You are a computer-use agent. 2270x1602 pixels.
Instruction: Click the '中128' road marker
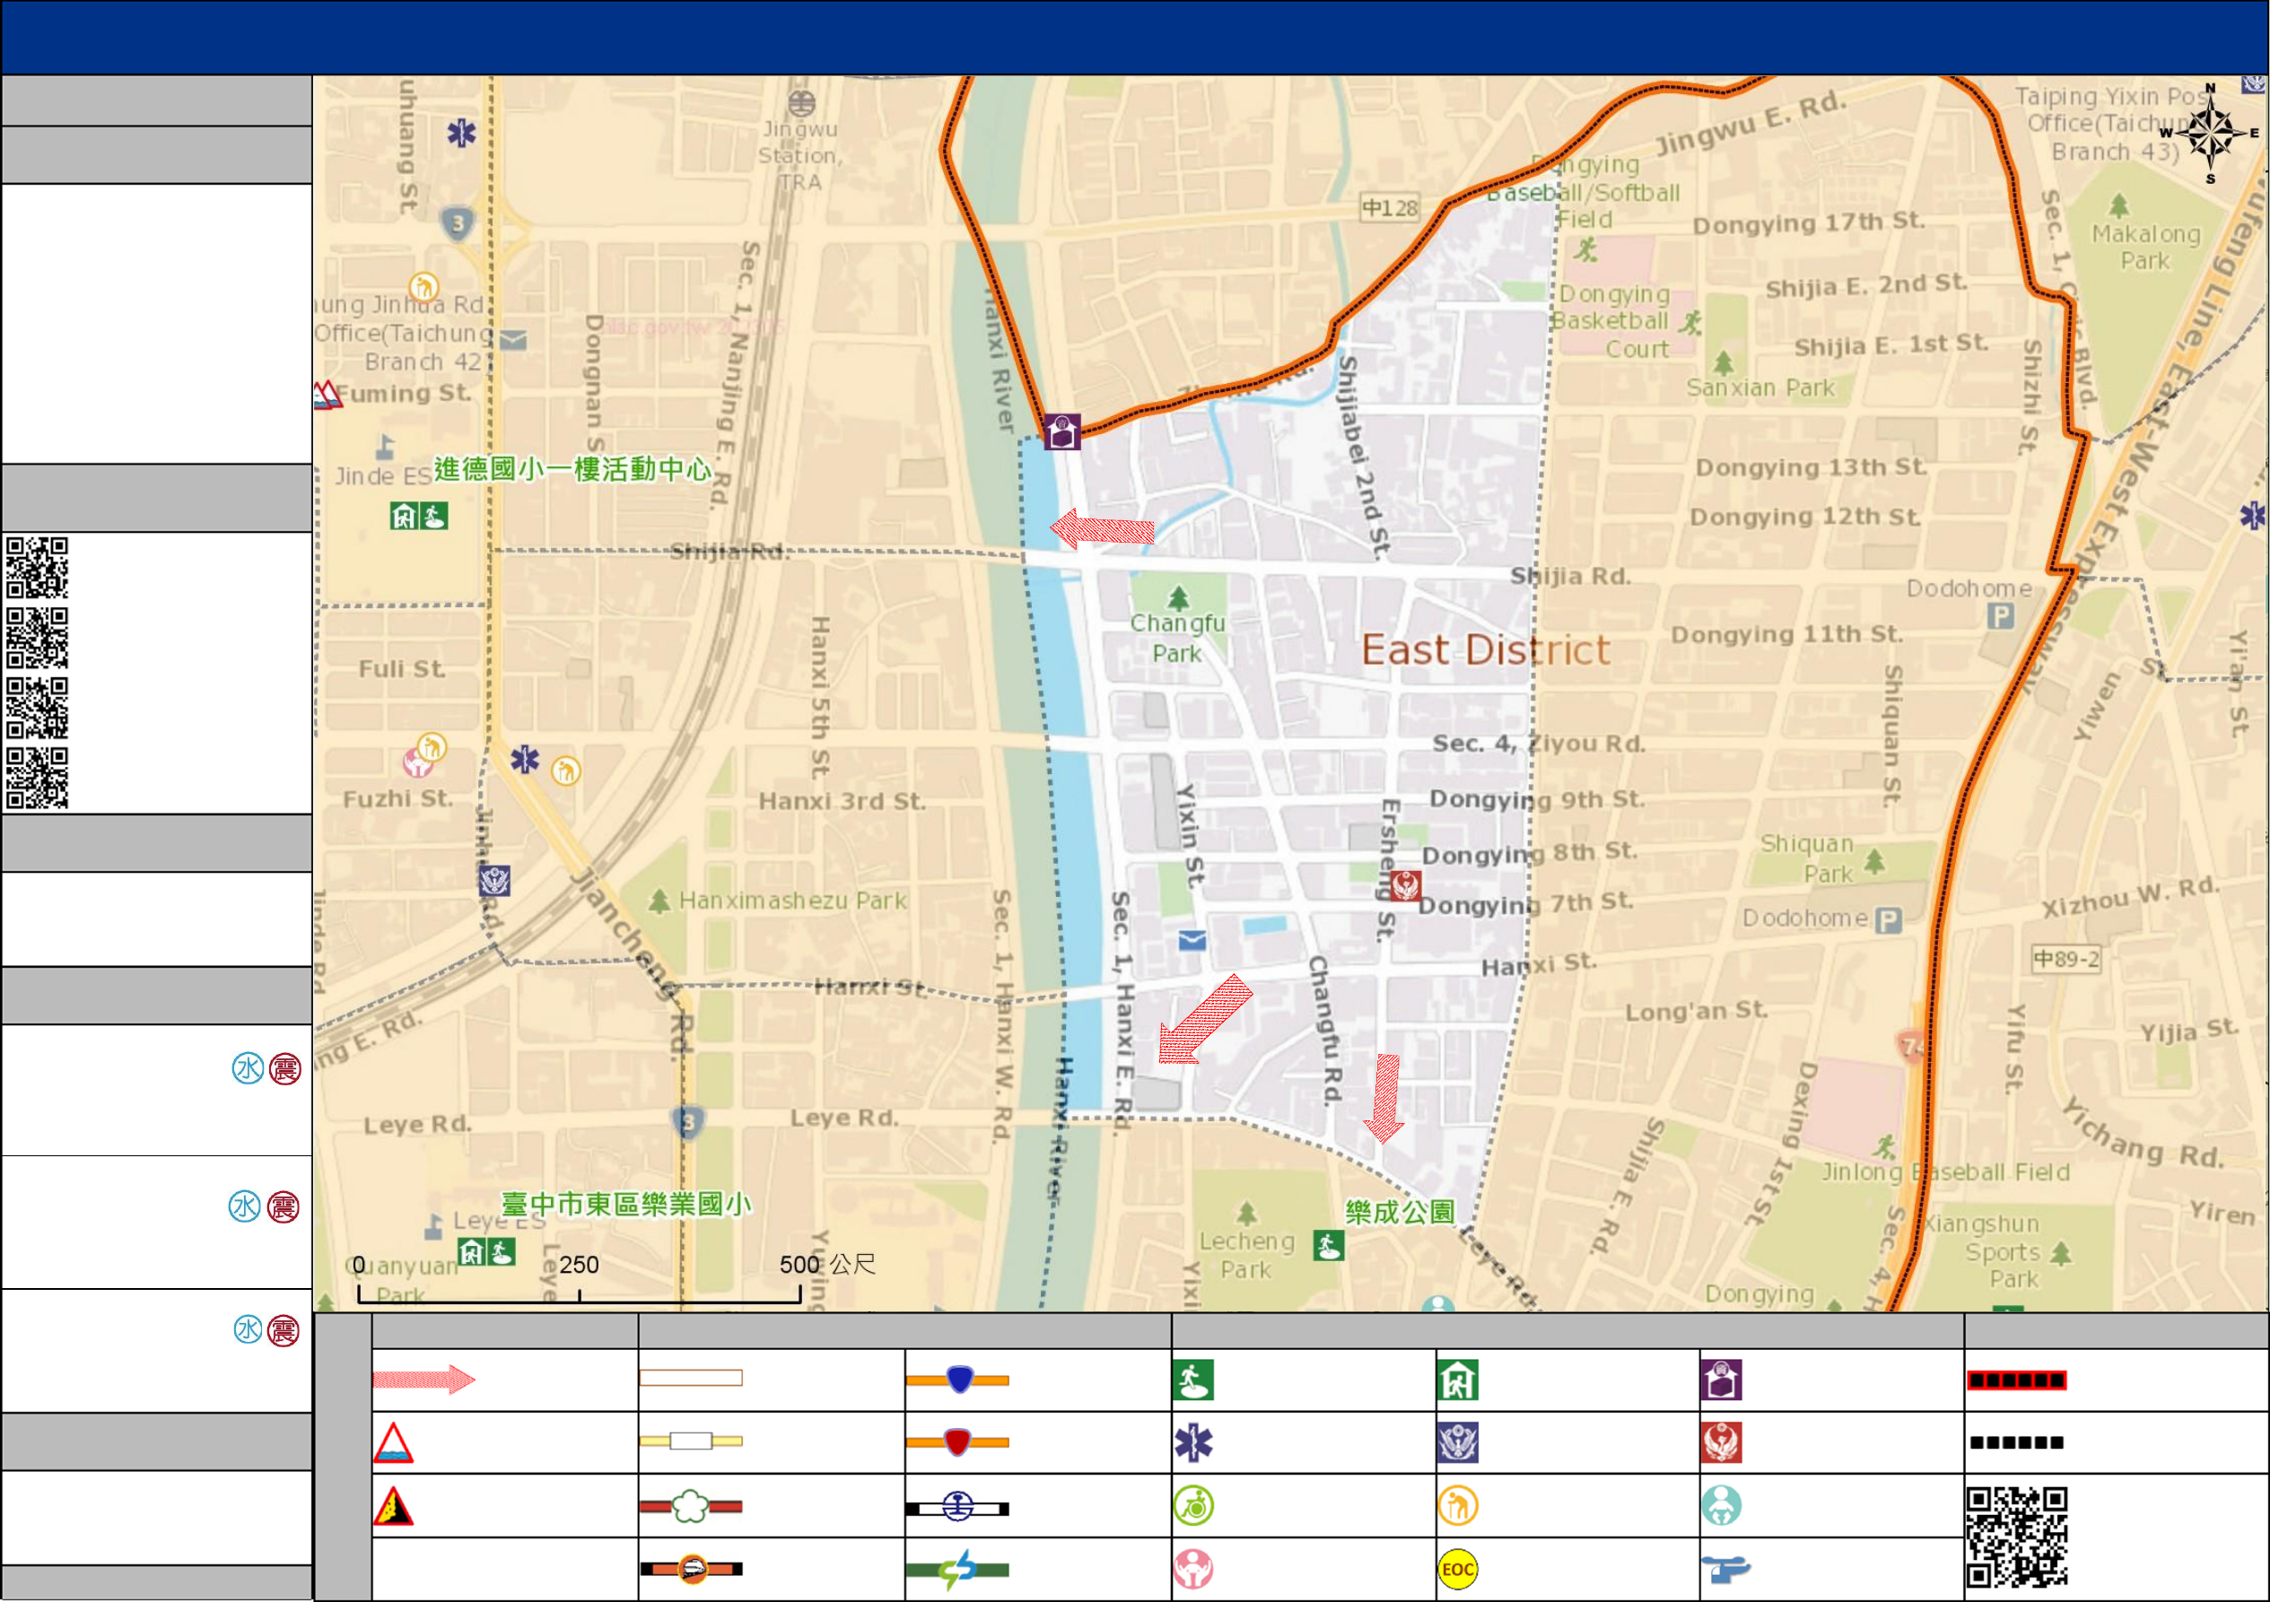[1389, 207]
